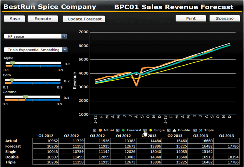Screen dimensions: 244x167
Task: Click the Save button
Action: 14,19
